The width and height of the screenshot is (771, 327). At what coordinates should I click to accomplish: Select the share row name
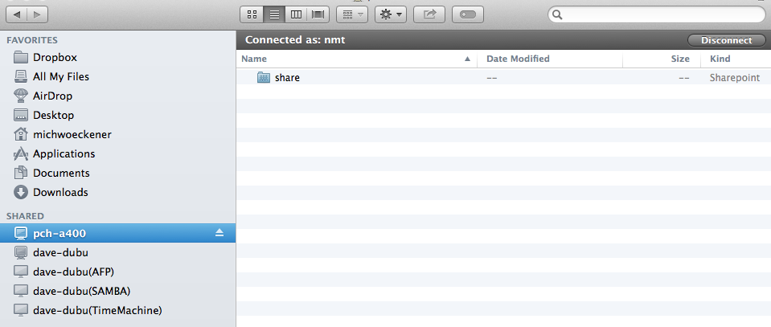tap(287, 78)
